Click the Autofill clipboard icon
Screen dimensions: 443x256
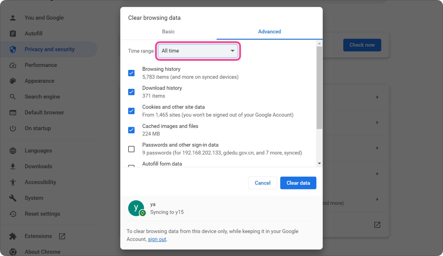coord(13,34)
